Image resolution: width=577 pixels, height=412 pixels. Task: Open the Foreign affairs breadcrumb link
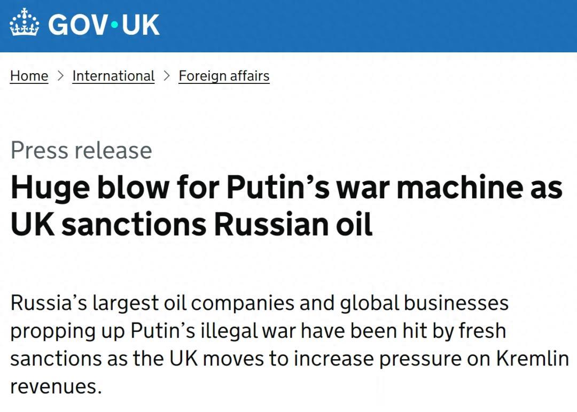click(x=224, y=76)
